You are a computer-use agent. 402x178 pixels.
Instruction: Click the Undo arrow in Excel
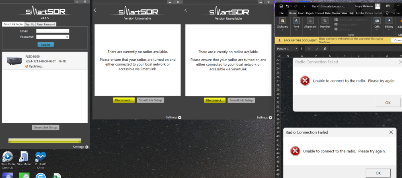[x=288, y=6]
